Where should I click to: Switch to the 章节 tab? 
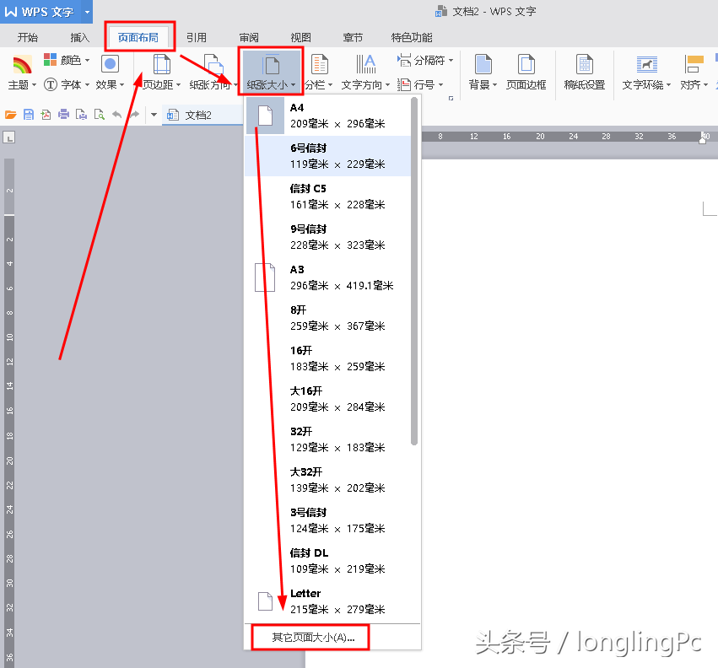click(x=353, y=37)
